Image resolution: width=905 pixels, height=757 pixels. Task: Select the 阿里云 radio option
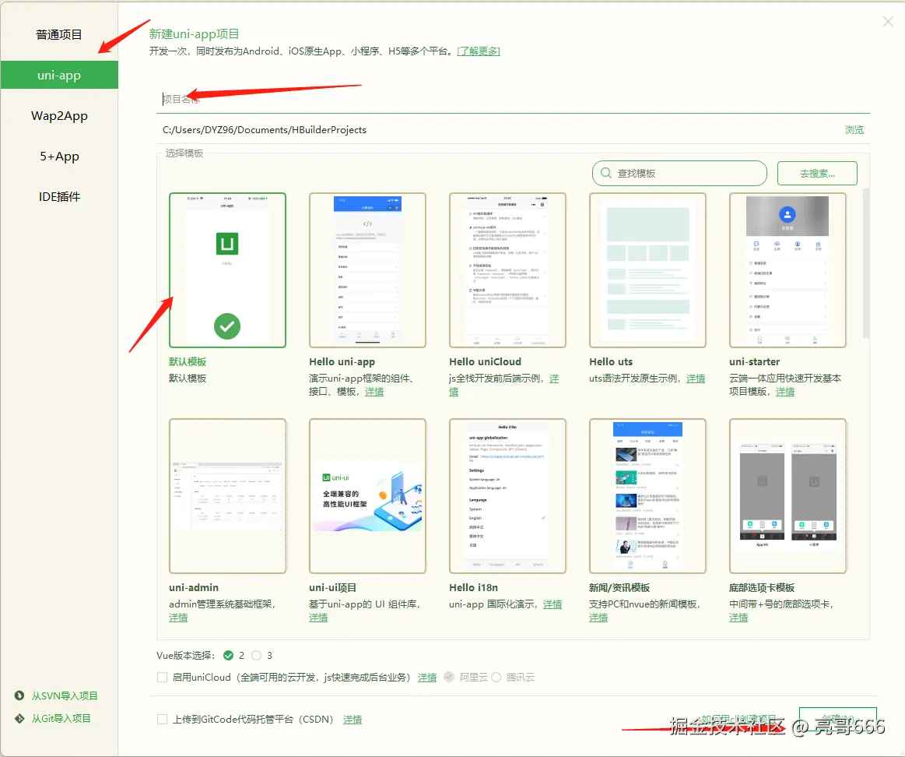pos(449,678)
